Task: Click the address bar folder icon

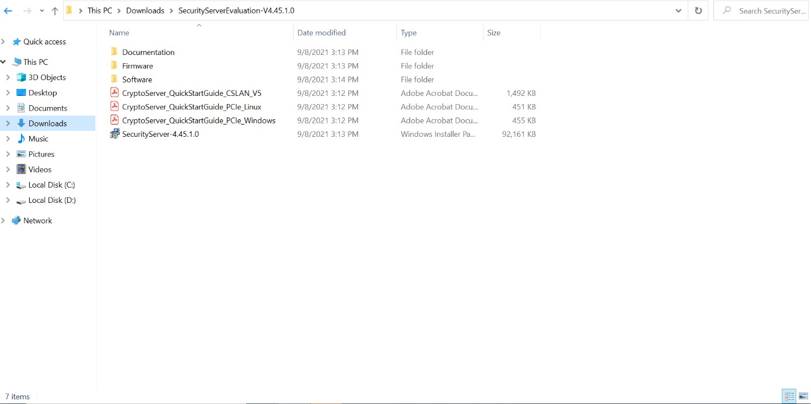Action: (x=70, y=11)
